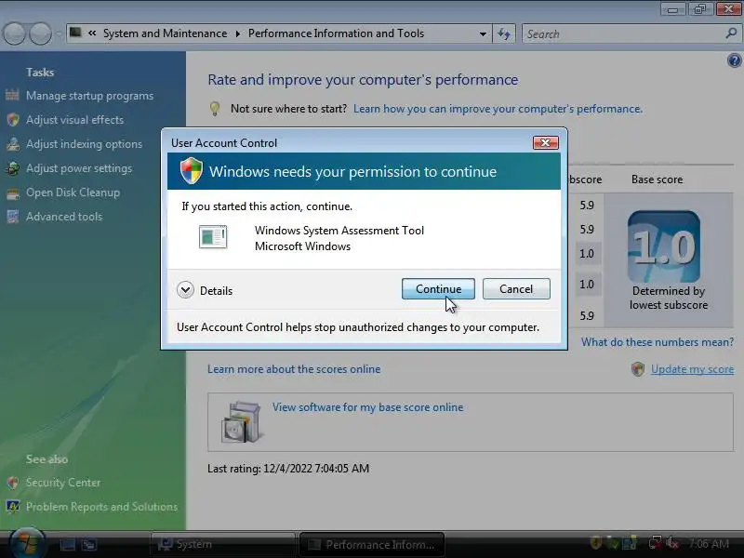Click the muted volume tray icon
Image resolution: width=744 pixels, height=558 pixels.
coord(671,543)
